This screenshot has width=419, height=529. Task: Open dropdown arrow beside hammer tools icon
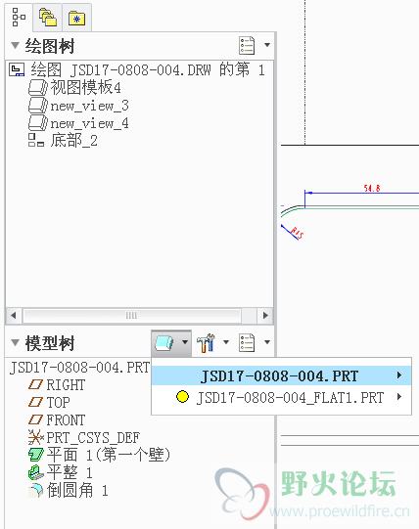pyautogui.click(x=226, y=342)
